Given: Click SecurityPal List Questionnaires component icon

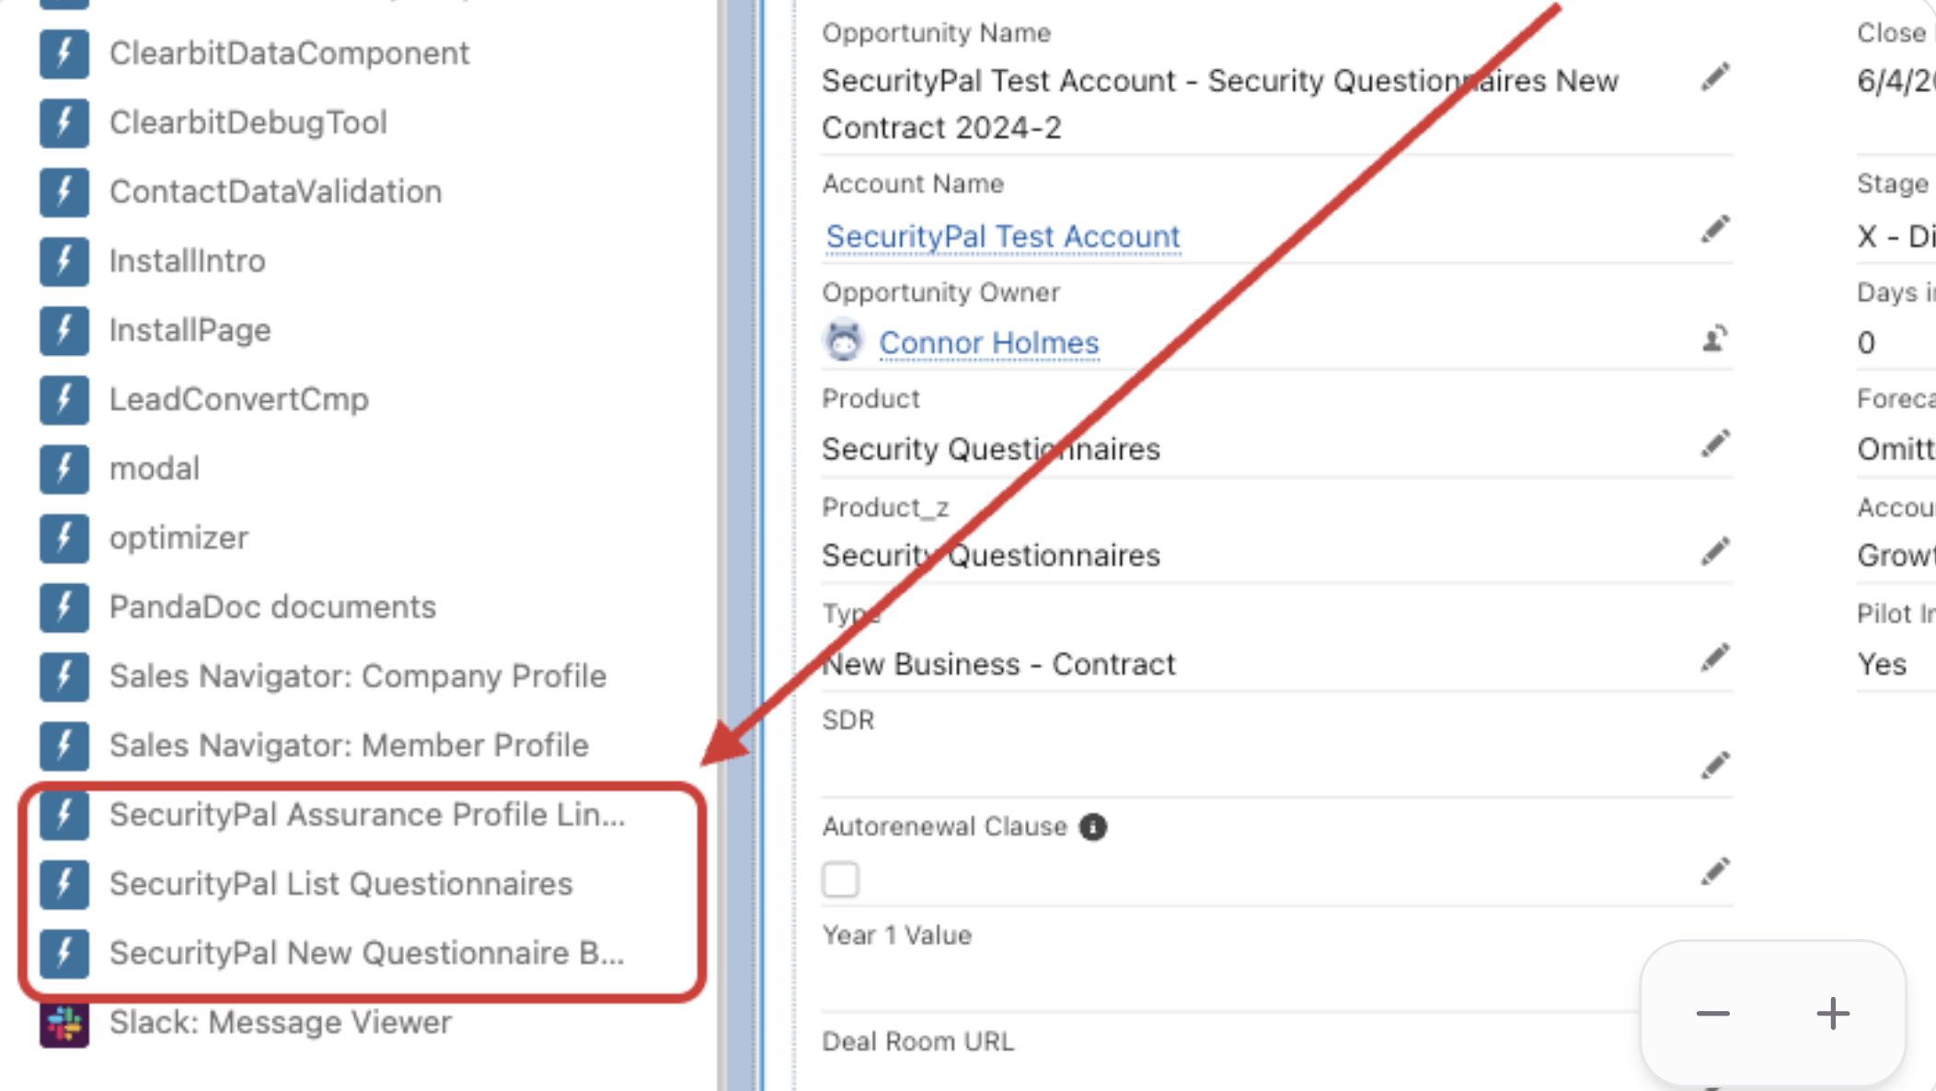Looking at the screenshot, I should [63, 884].
